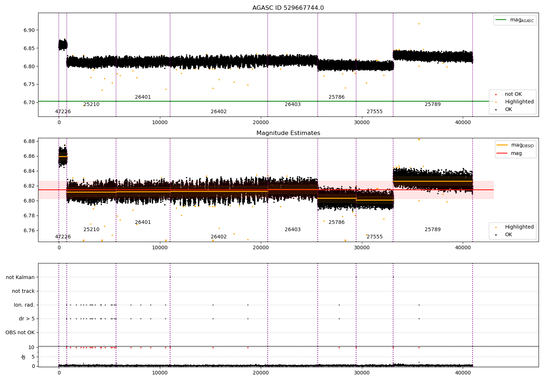
Task: Click the orange outlier point near 6.92 in the top plot
Action: click(x=419, y=24)
